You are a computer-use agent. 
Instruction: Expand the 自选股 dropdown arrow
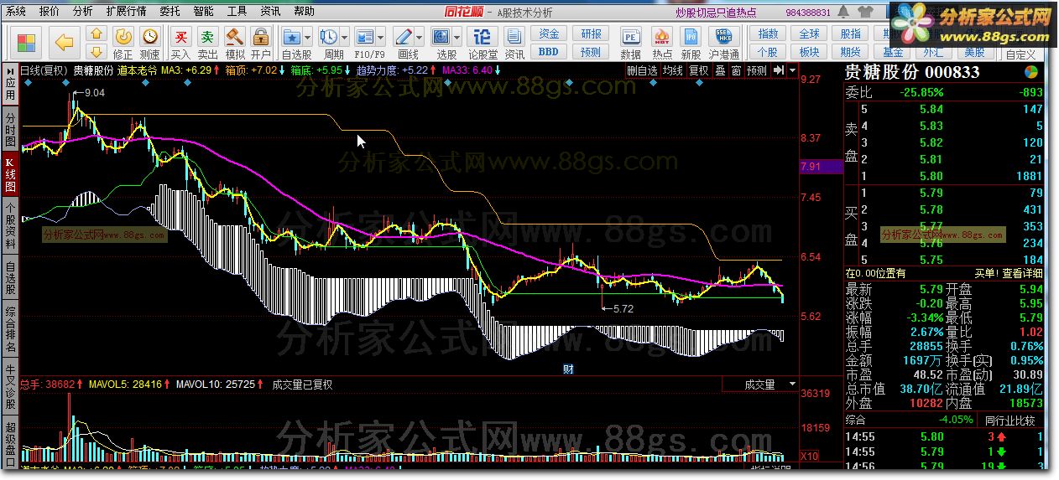308,38
